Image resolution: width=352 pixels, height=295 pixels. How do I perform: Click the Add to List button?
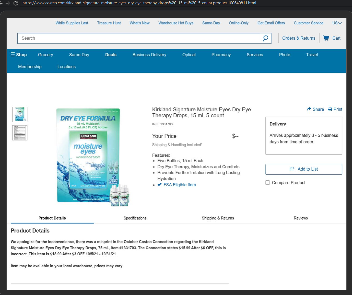[304, 169]
